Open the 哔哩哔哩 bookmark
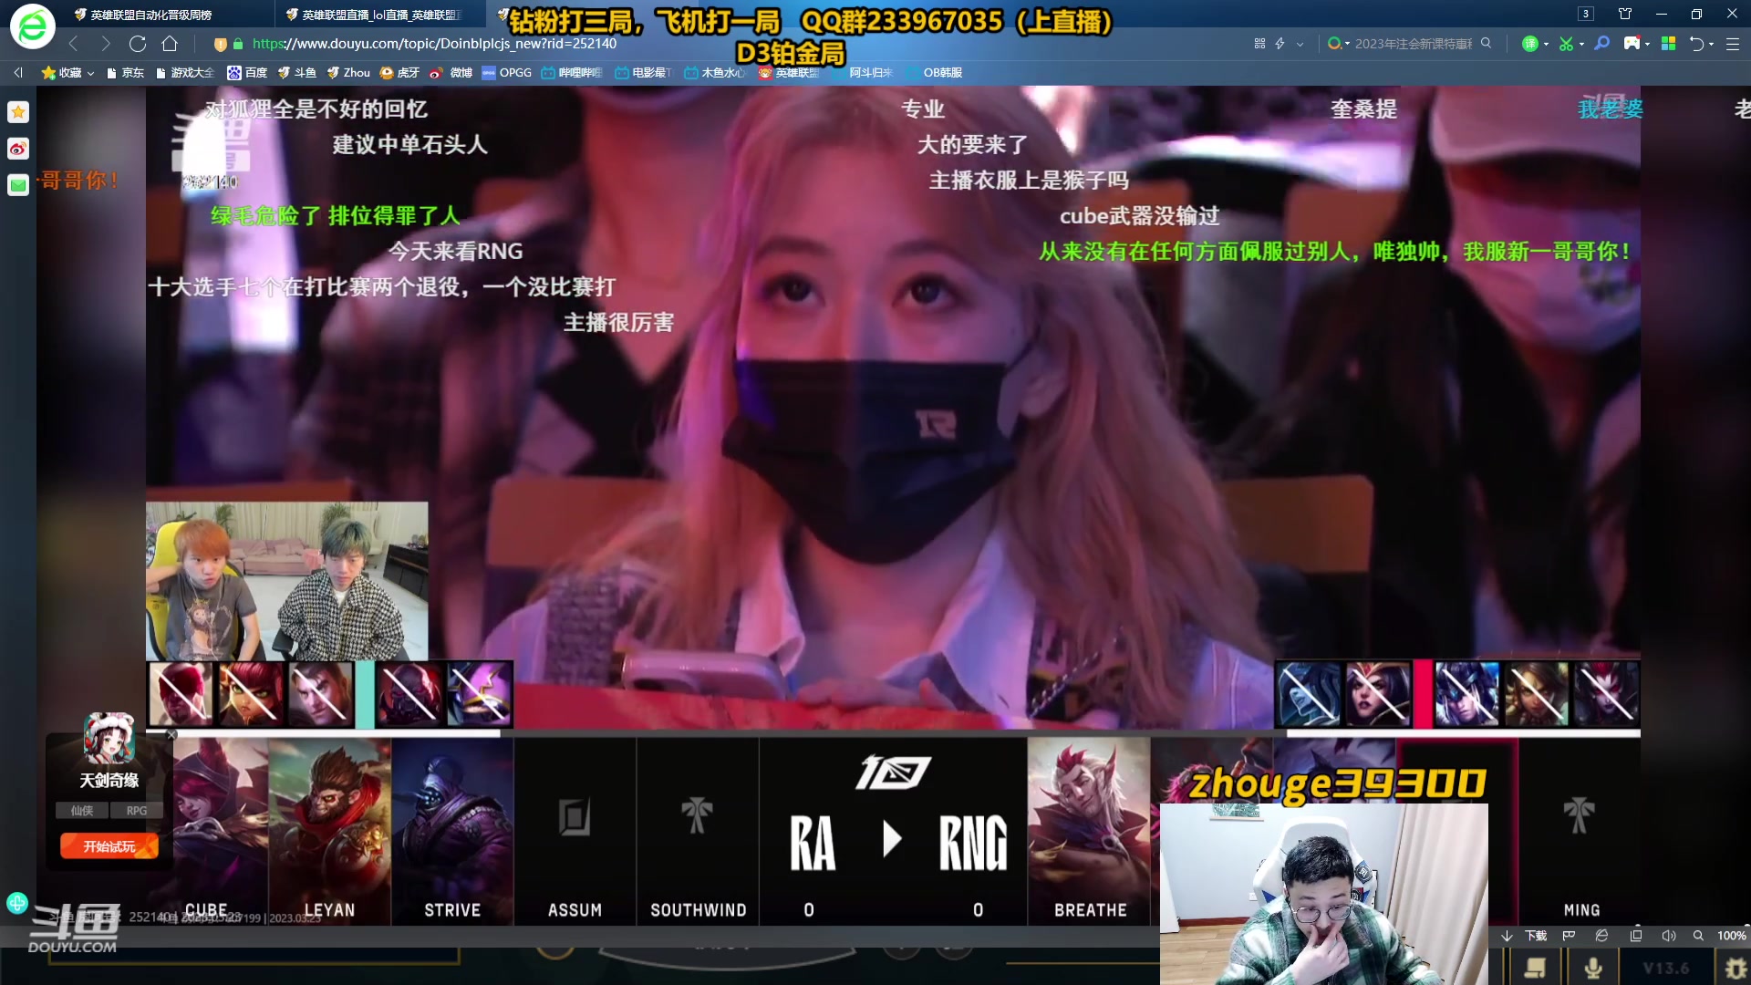The image size is (1751, 985). (572, 73)
